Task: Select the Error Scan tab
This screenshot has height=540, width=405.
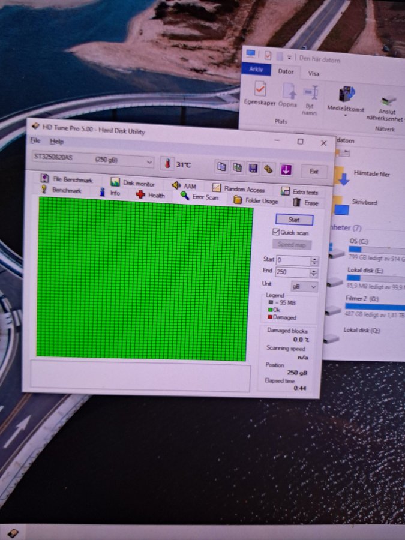Action: (x=199, y=197)
